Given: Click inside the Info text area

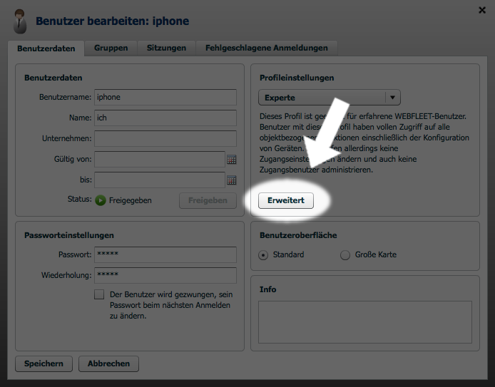Looking at the screenshot, I should tap(364, 322).
